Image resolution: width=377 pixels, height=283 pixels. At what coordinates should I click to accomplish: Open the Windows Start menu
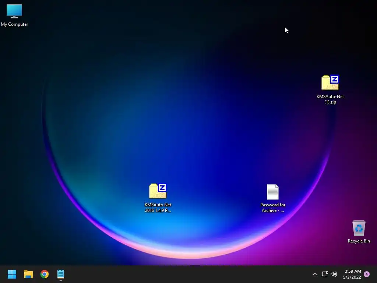(12, 274)
